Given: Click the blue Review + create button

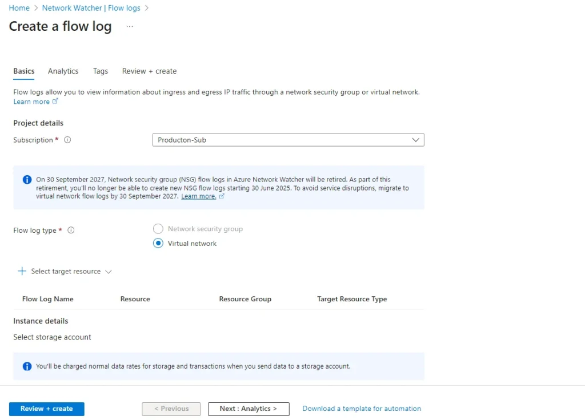Looking at the screenshot, I should click(47, 409).
